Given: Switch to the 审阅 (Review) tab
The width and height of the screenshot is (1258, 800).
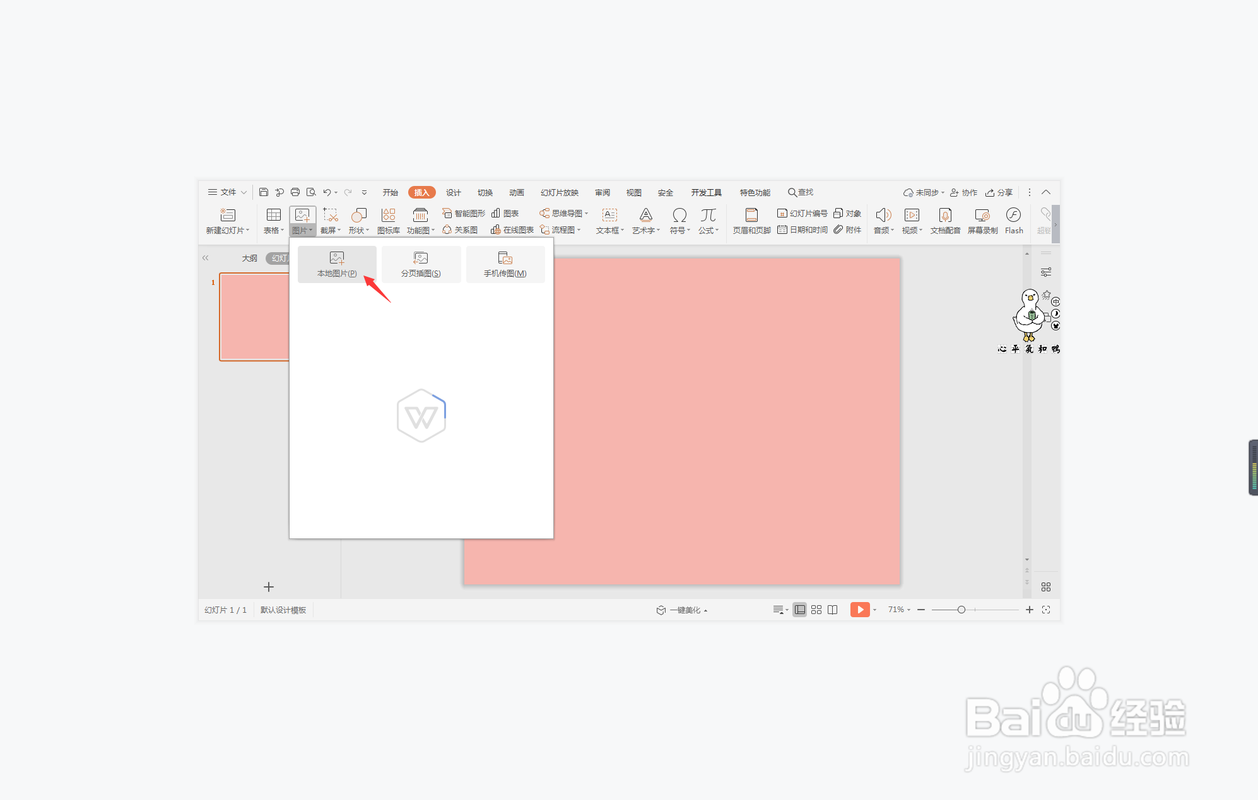Looking at the screenshot, I should pos(603,192).
